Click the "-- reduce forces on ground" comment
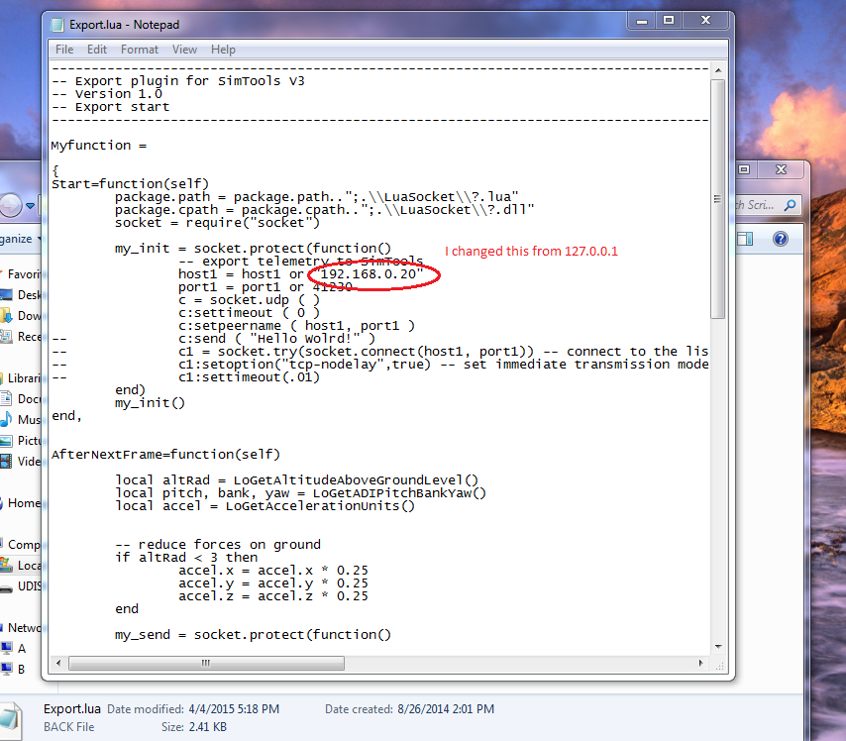 (218, 544)
